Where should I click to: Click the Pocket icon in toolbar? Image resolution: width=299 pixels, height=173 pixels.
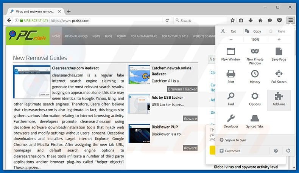click(279, 20)
